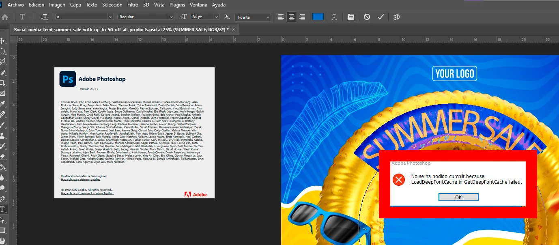Select the Pen tool

pyautogui.click(x=2, y=199)
